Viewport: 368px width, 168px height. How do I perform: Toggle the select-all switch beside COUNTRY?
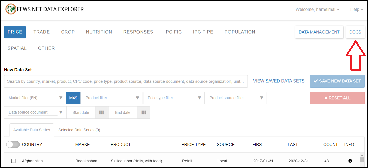click(x=13, y=145)
